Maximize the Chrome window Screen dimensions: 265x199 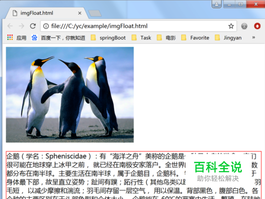(241, 4)
